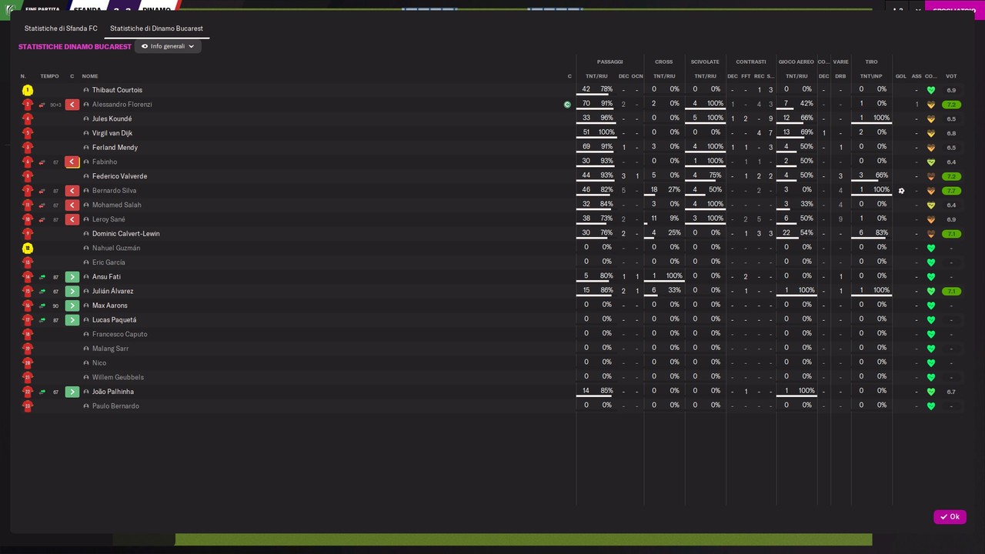Switch to Statistiche di Sfanda FC tab
Screen dimensions: 985x554
[61, 28]
